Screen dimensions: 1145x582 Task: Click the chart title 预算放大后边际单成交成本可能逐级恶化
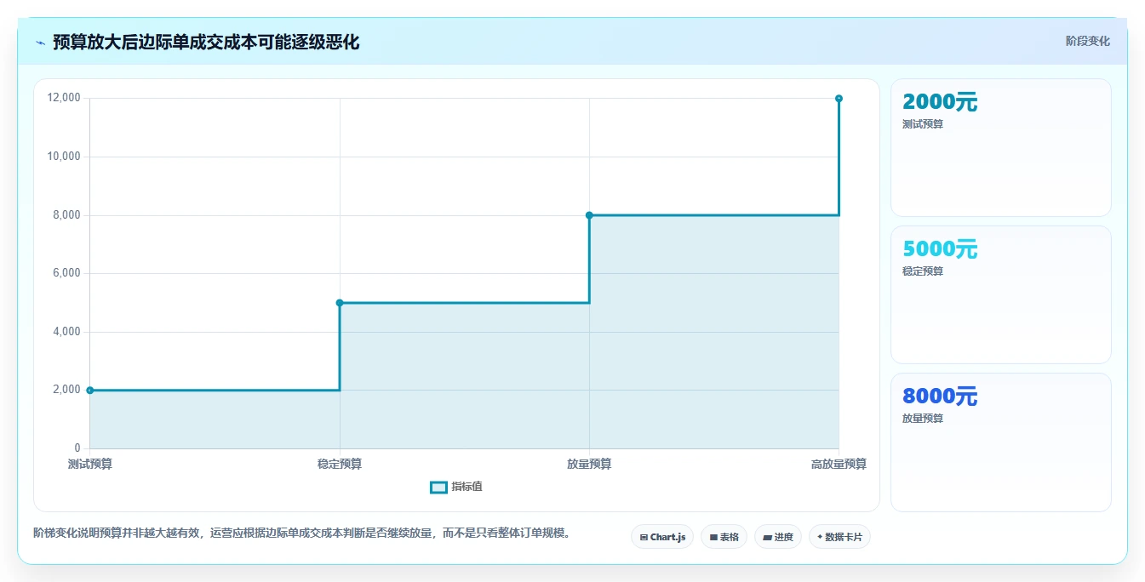point(206,42)
